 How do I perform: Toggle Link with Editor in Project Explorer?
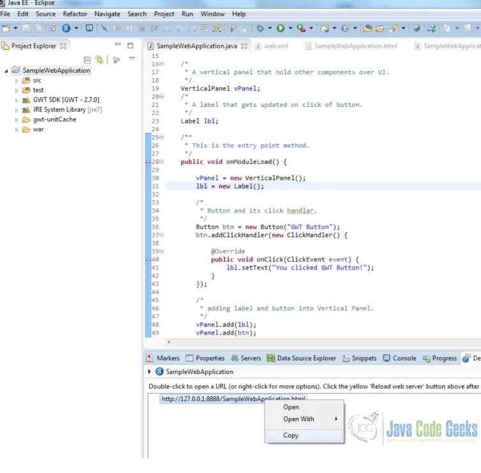tap(100, 59)
